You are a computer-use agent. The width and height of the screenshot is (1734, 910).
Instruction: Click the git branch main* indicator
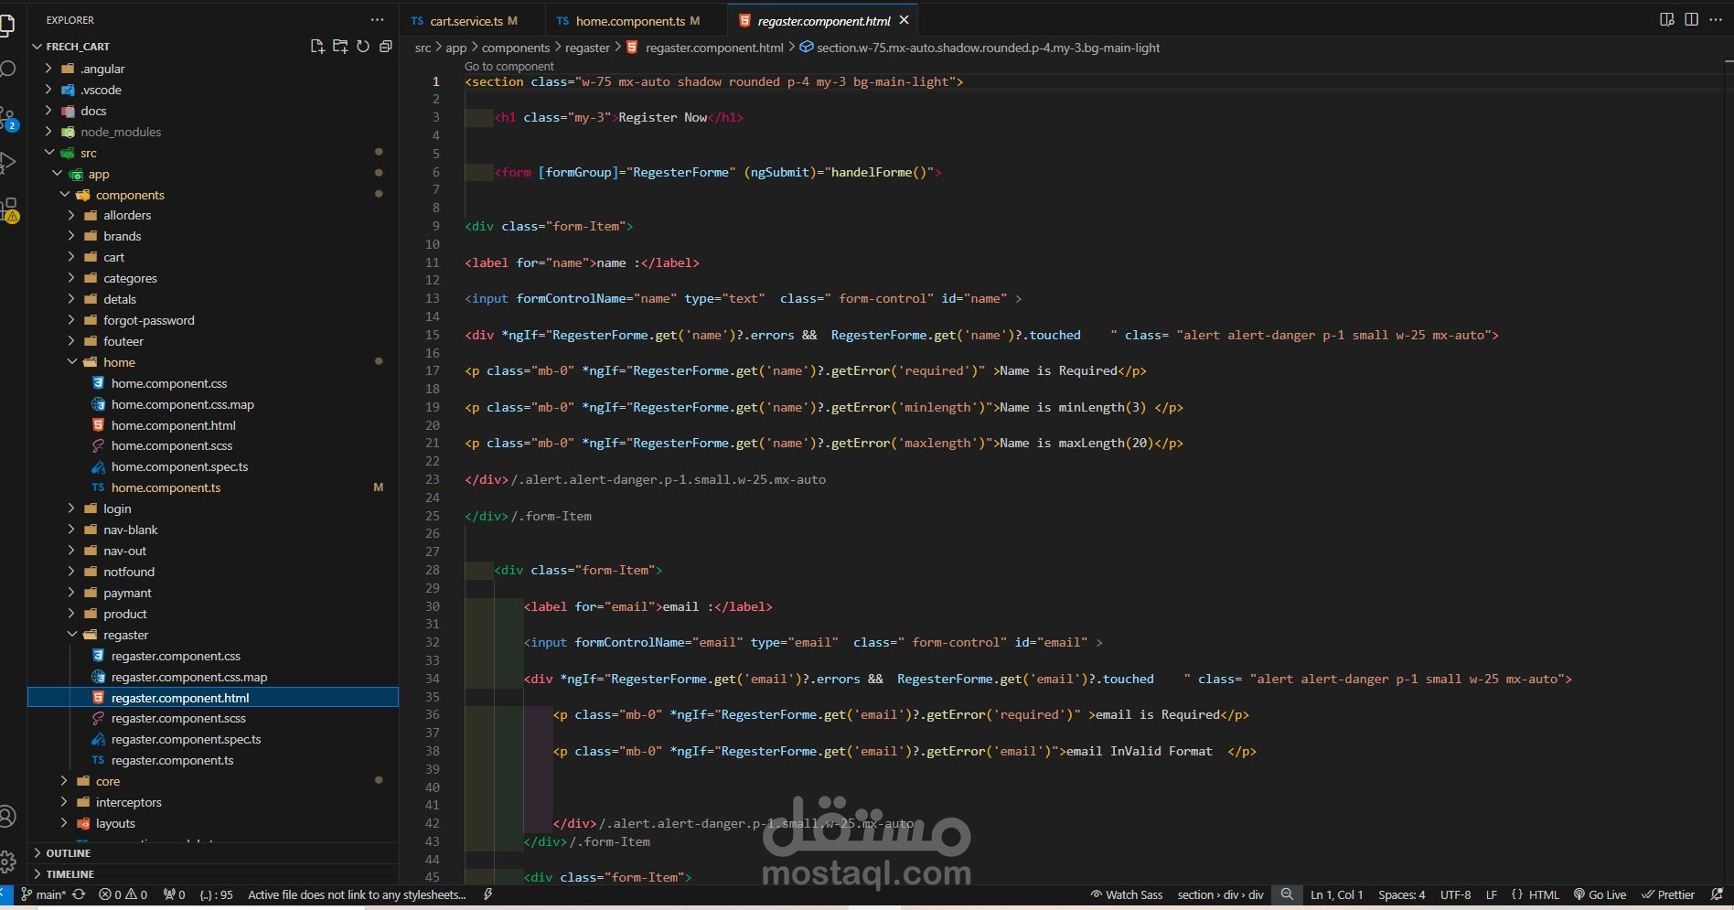pos(43,894)
